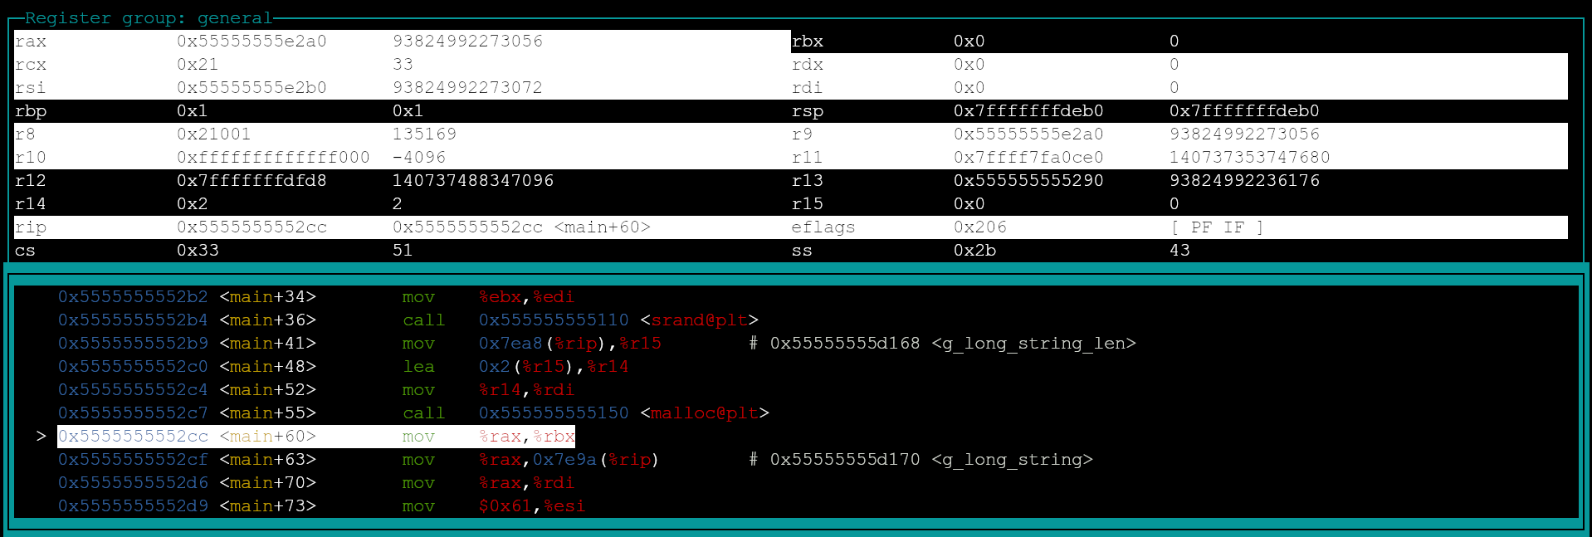Image resolution: width=1592 pixels, height=537 pixels.
Task: Select the highlighted main+60 instruction line
Action: (315, 437)
